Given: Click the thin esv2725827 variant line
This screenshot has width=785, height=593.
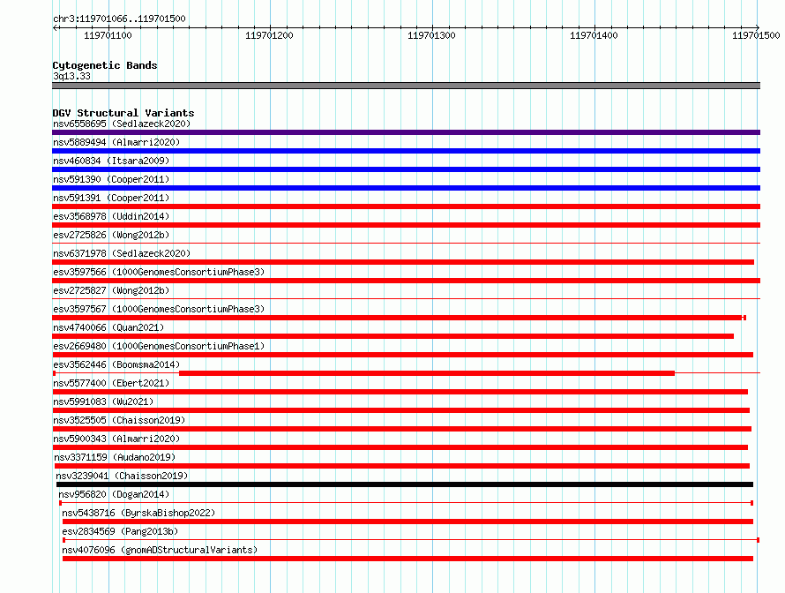Looking at the screenshot, I should (406, 299).
